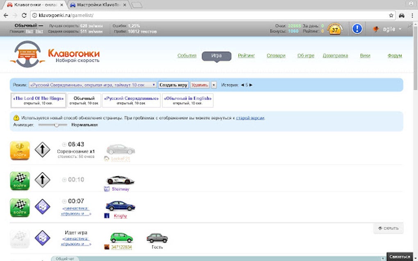This screenshot has height=261, width=418.
Task: Select the Обычный mode preset
Action: [84, 100]
